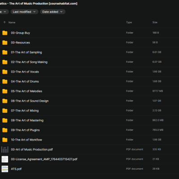179x179 pixels.
Task: Click the 05-The Art of Melodies name
Action: pyautogui.click(x=26, y=91)
